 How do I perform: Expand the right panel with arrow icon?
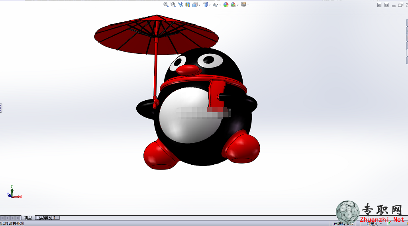tap(386, 5)
